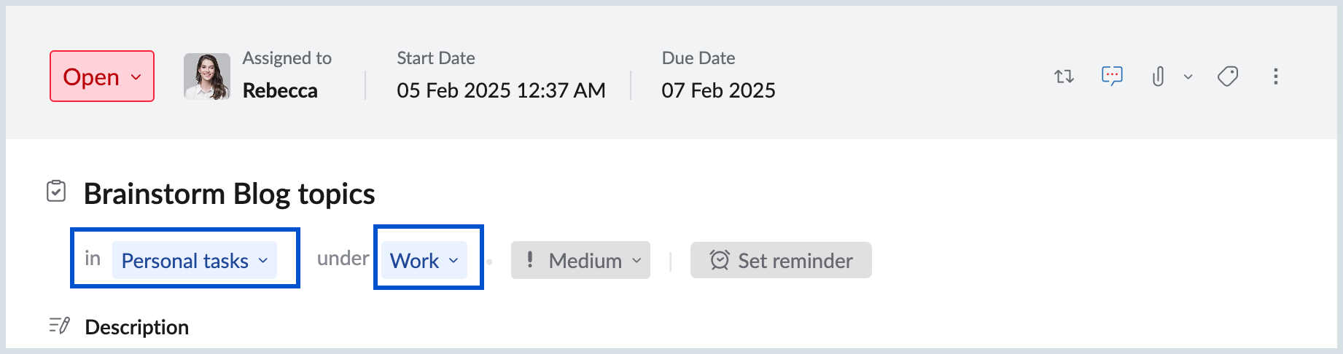The height and width of the screenshot is (354, 1343).
Task: Click the description pencil icon
Action: 59,326
